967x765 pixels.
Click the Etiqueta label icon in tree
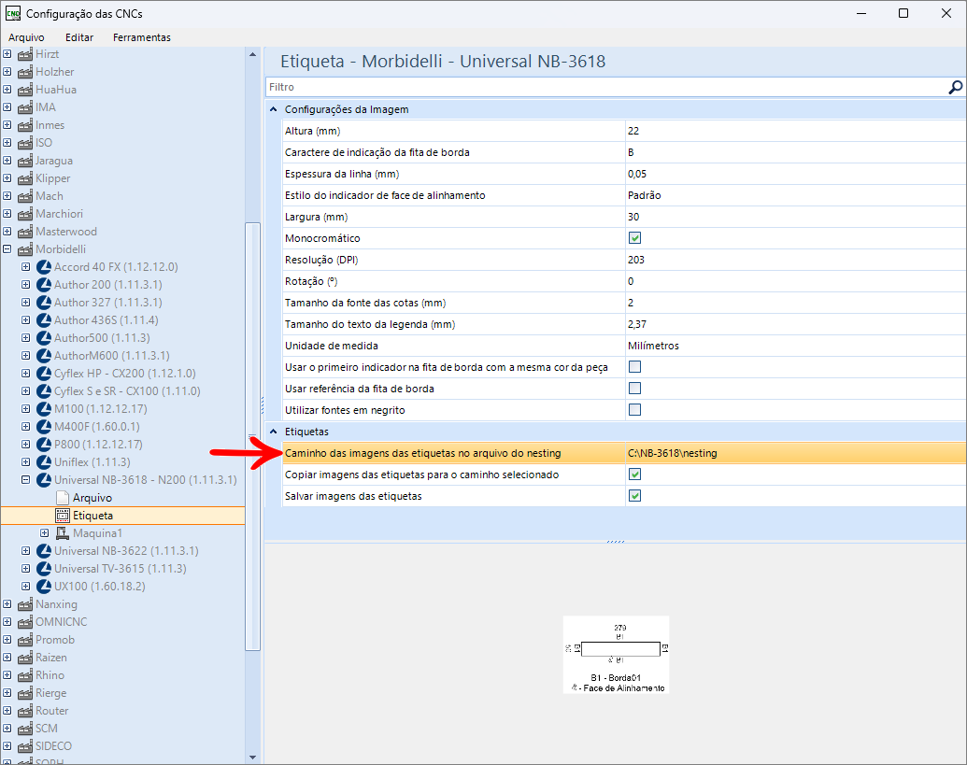[63, 516]
